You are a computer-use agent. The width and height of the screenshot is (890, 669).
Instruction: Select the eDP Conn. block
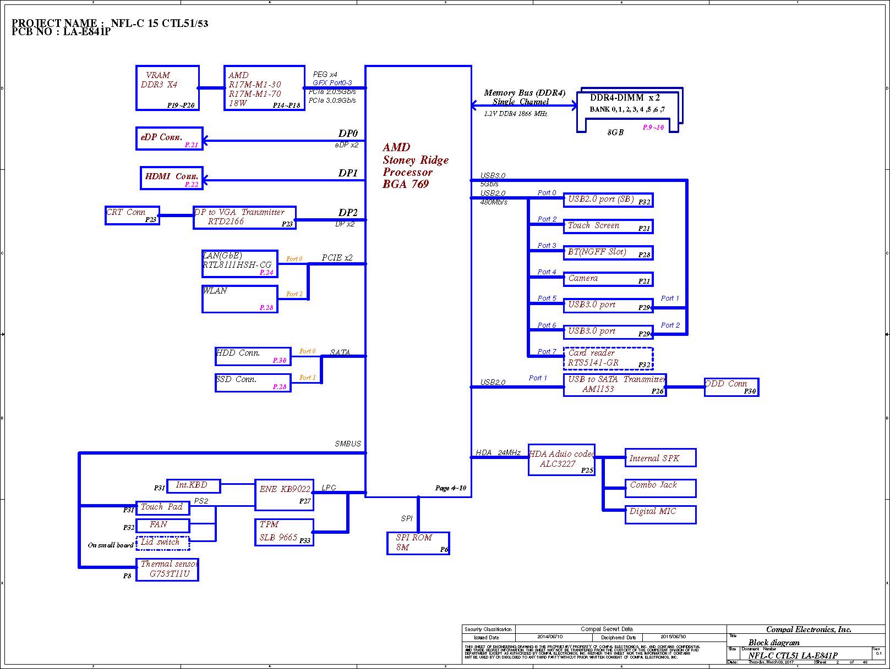click(170, 139)
